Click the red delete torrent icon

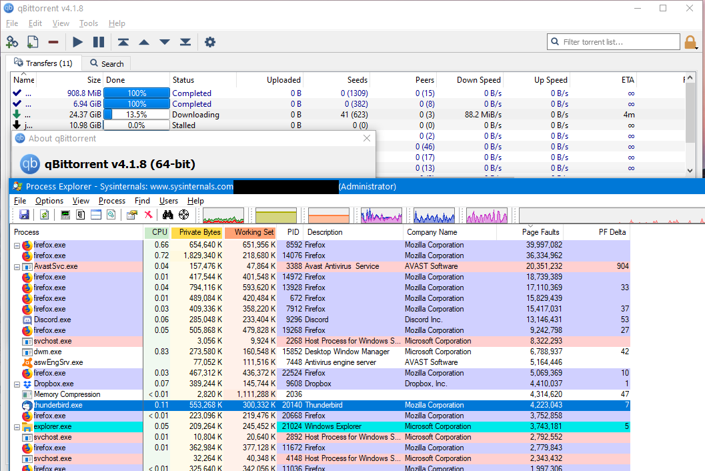[x=53, y=42]
